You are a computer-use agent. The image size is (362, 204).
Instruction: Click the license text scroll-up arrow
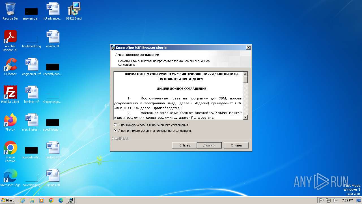[245, 74]
